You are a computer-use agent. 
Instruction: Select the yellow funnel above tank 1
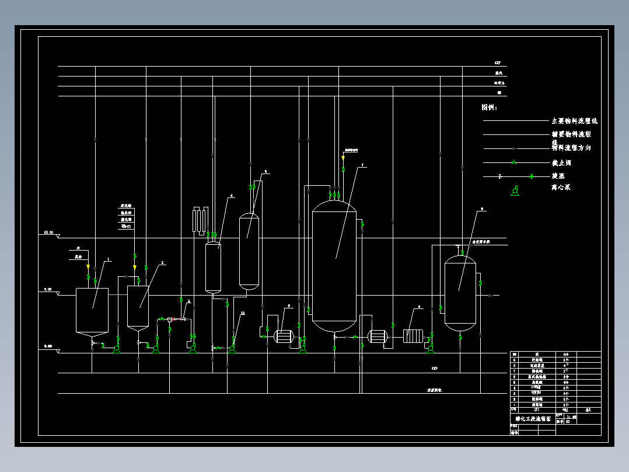point(88,267)
